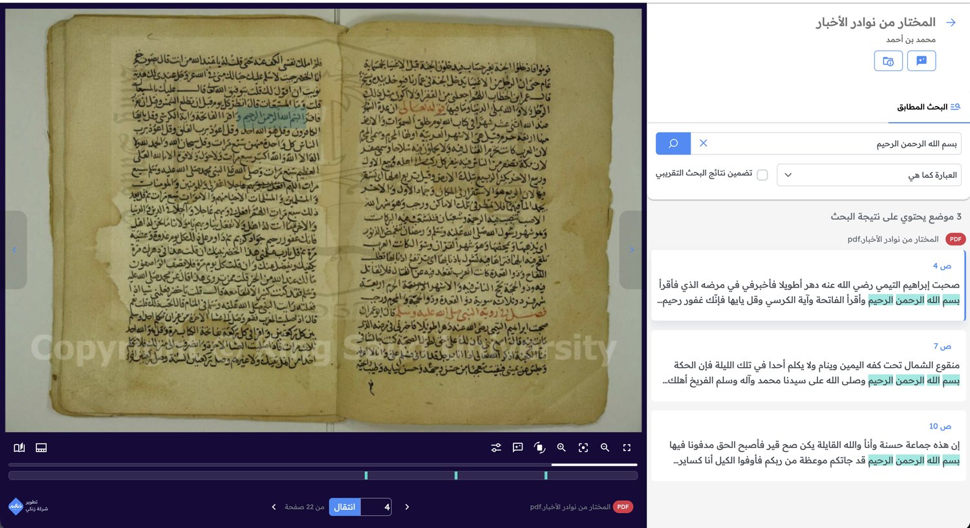The width and height of the screenshot is (970, 528).
Task: Enable the تضمين نتائج البحث التقريبي checkbox
Action: click(762, 174)
